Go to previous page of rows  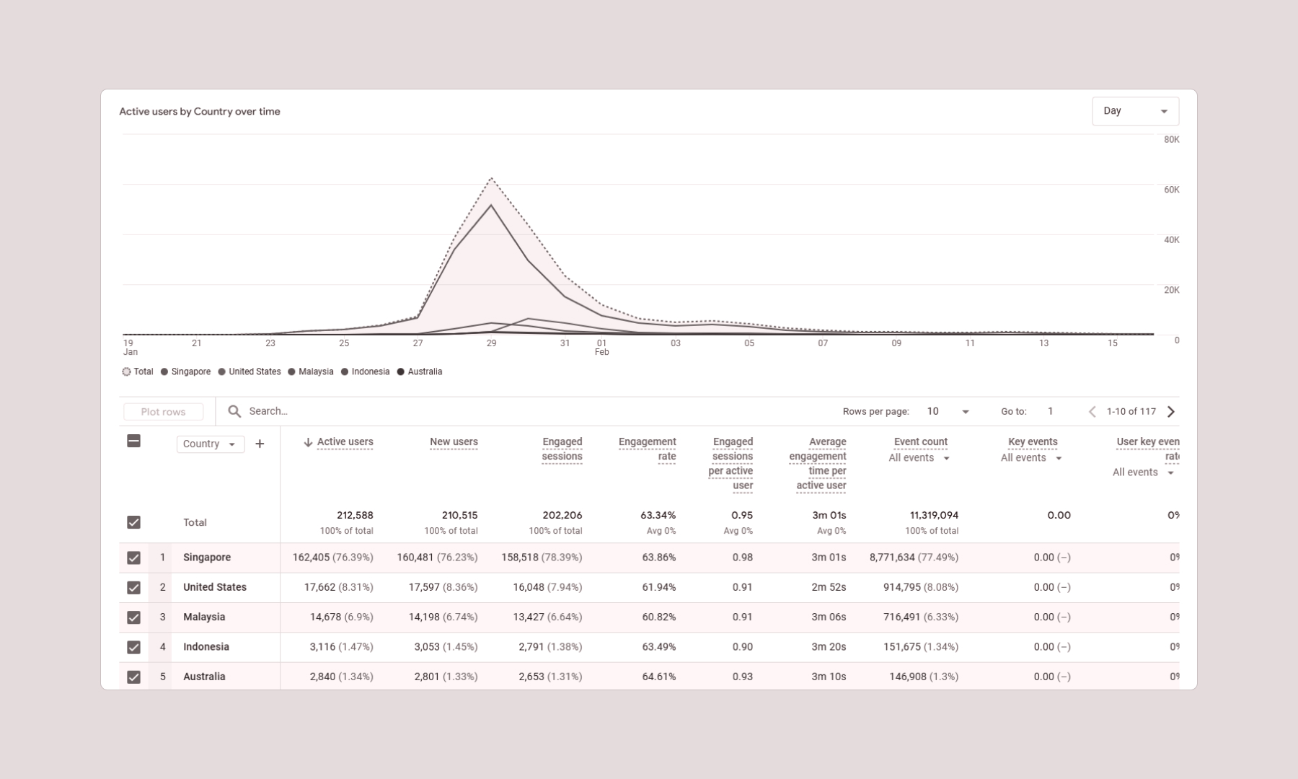pos(1092,411)
